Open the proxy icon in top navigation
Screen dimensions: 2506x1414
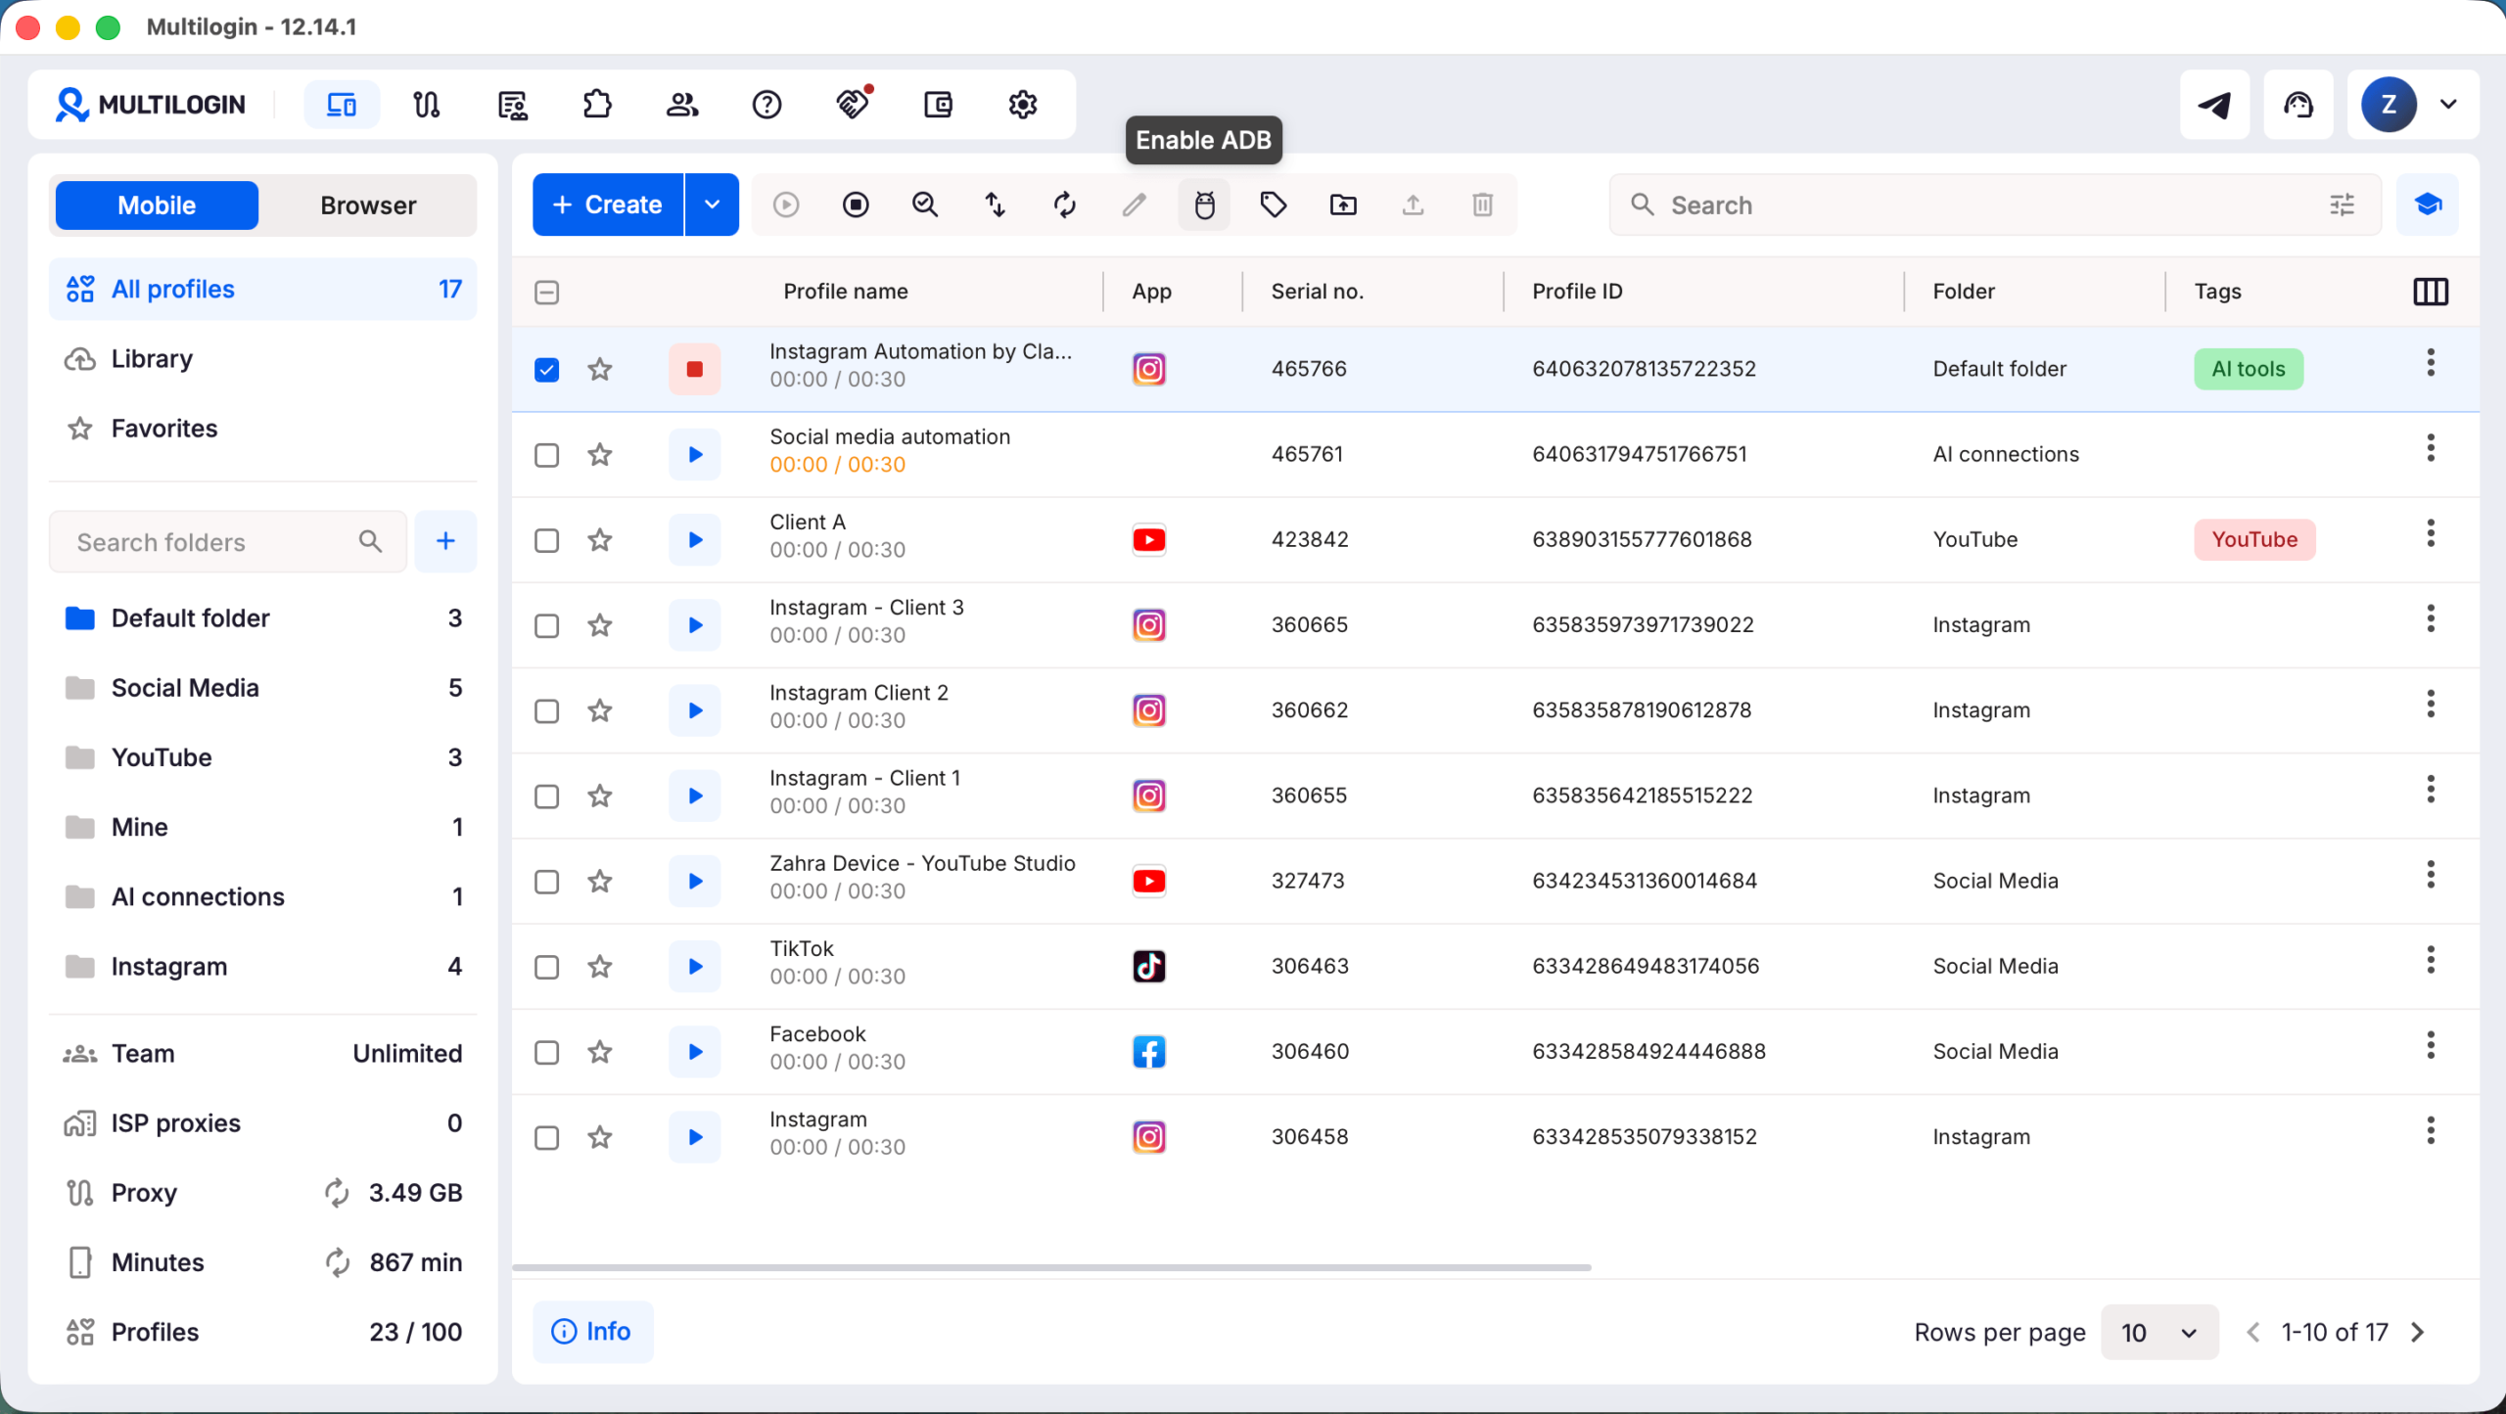[427, 105]
